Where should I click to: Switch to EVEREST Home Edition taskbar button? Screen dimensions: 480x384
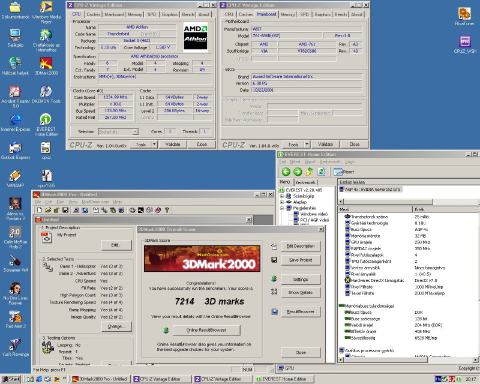point(284,379)
